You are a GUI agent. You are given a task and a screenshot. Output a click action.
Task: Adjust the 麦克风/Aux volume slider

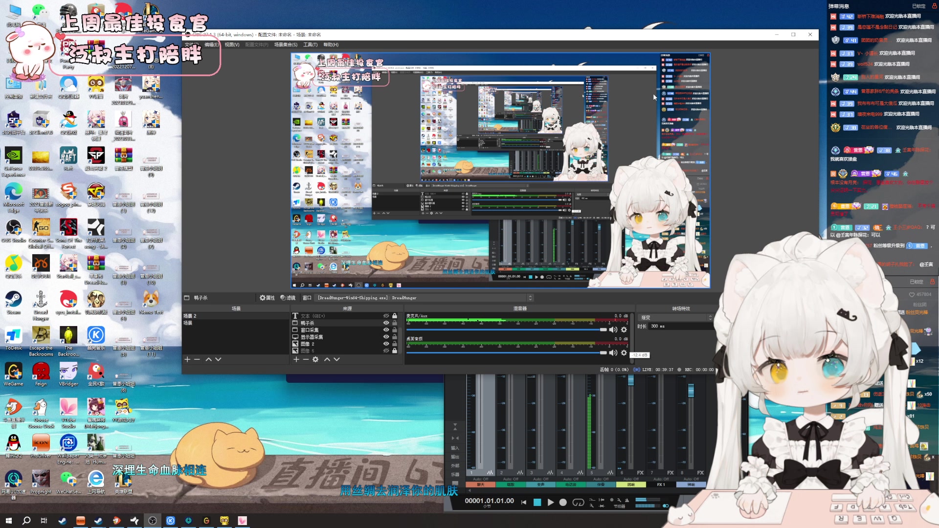point(603,330)
